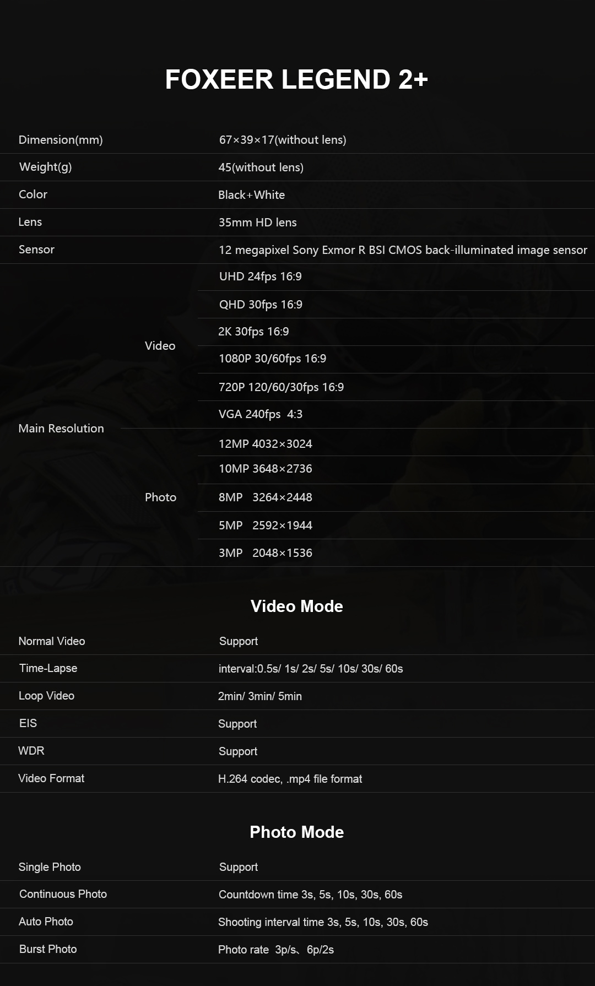Screen dimensions: 595x986
Task: Select the Normal Video label
Action: point(52,641)
